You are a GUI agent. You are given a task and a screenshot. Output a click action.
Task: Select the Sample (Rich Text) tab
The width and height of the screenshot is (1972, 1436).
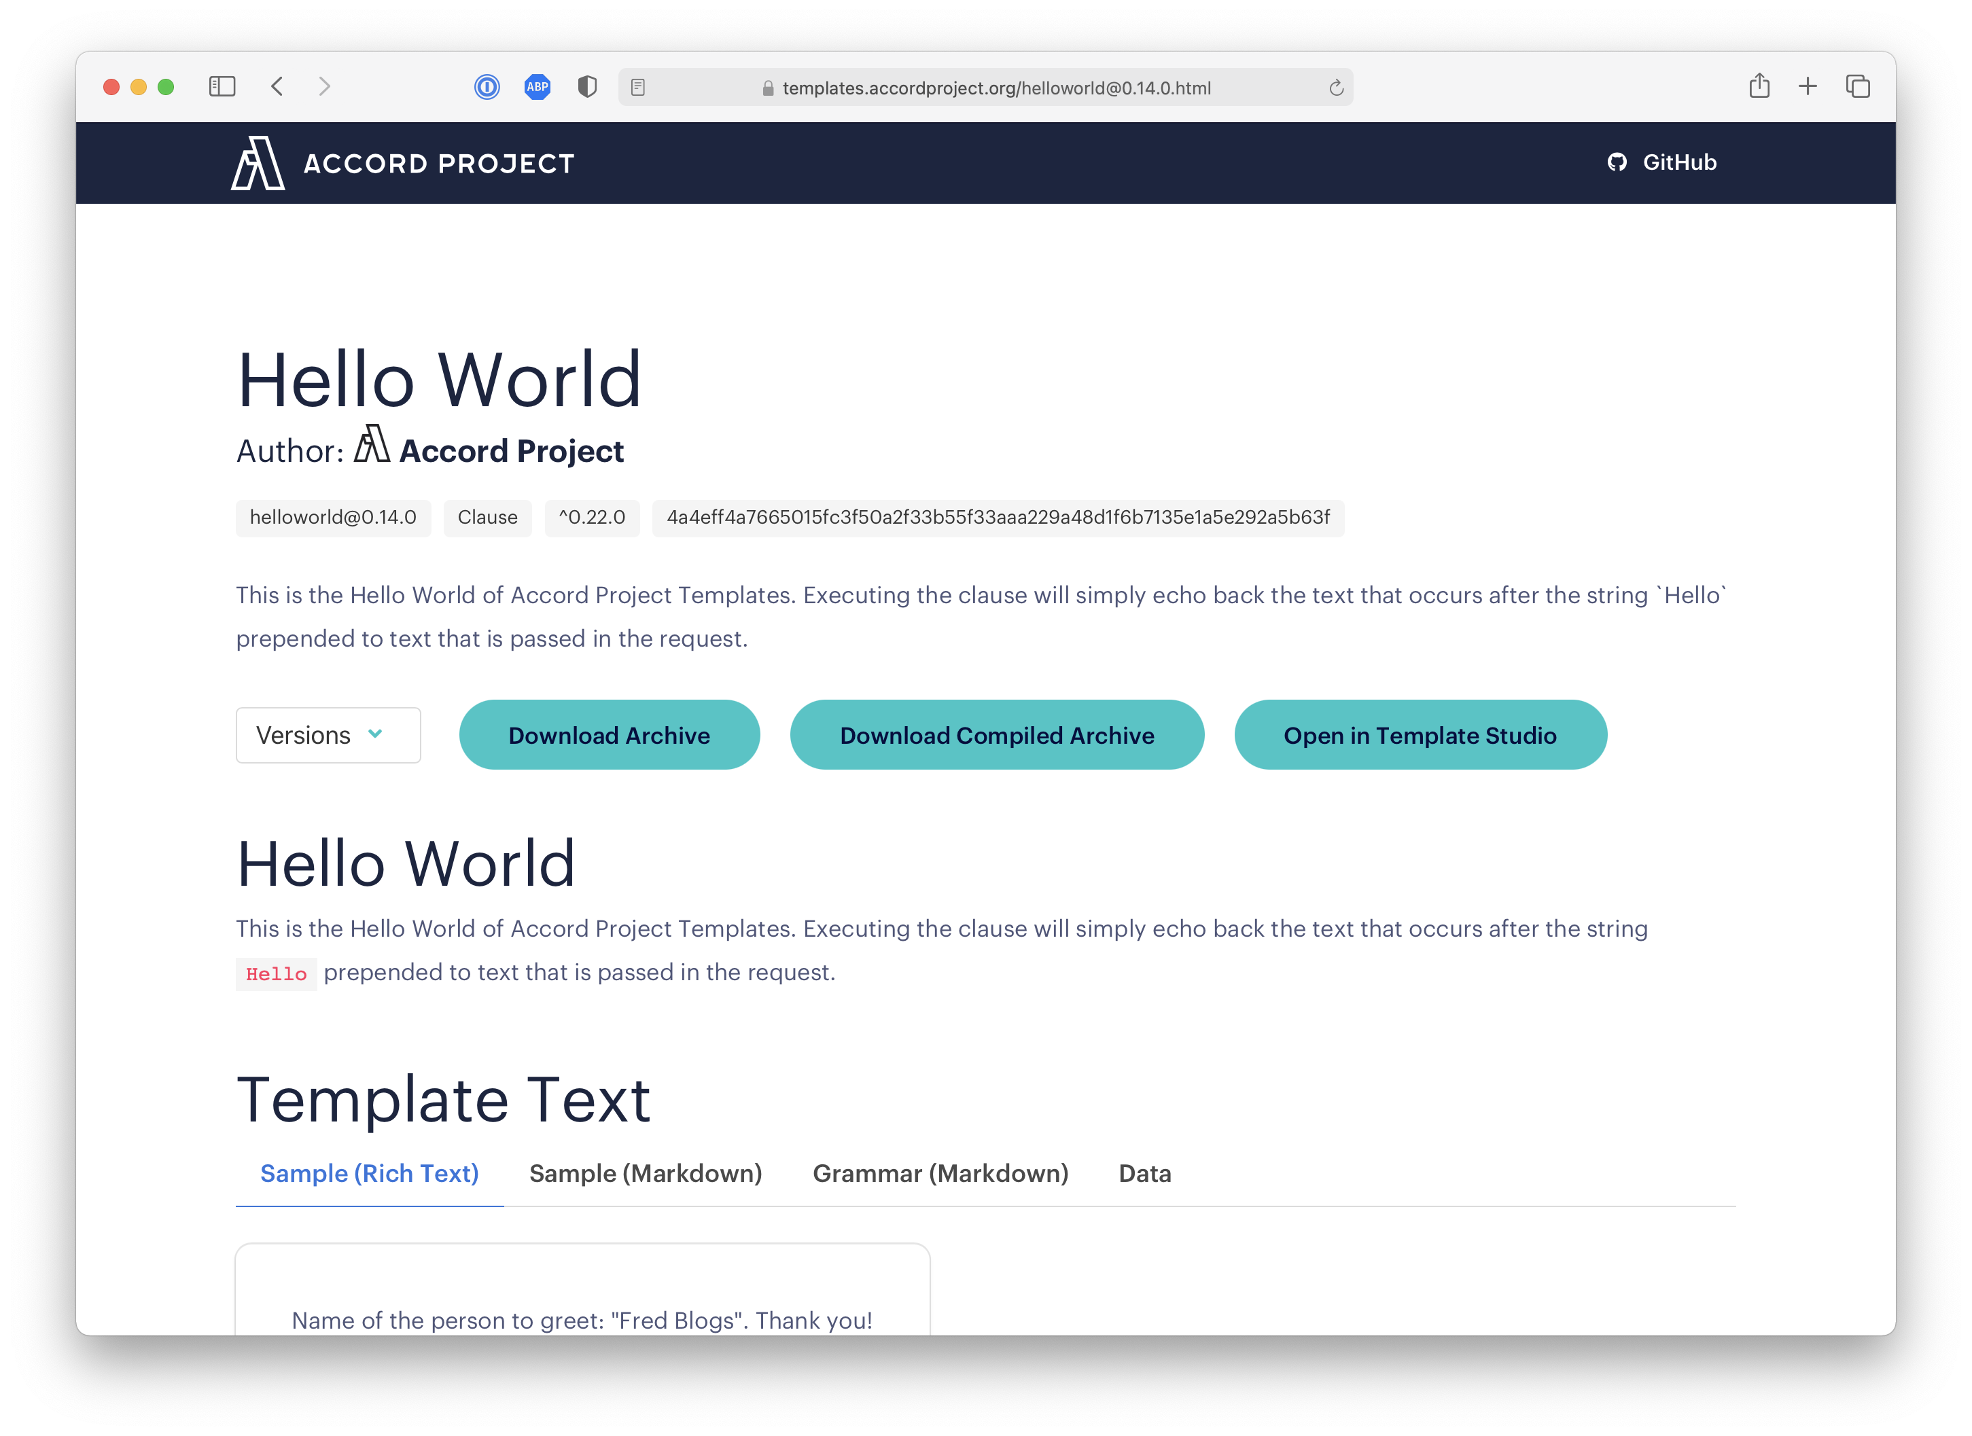click(370, 1174)
